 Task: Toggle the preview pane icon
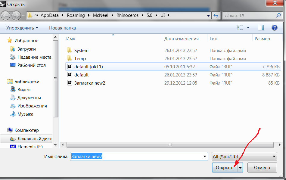(x=261, y=28)
